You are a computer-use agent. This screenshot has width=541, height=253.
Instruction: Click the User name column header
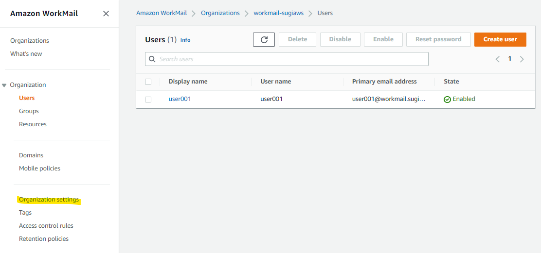(x=276, y=82)
